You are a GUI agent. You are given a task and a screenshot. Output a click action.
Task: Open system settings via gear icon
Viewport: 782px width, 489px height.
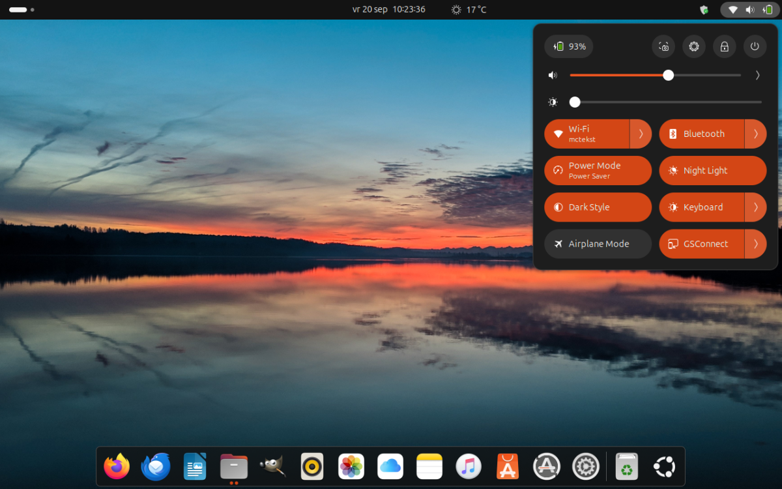694,46
